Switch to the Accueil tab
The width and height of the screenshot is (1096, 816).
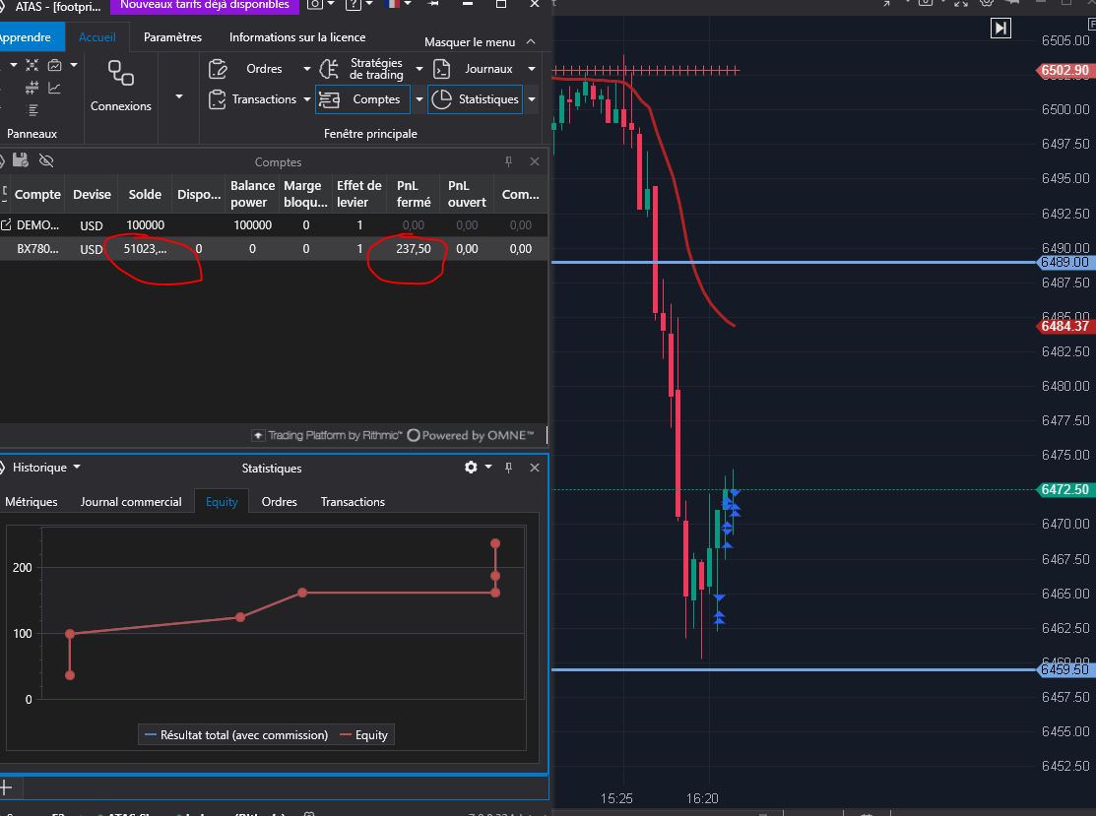pos(97,37)
